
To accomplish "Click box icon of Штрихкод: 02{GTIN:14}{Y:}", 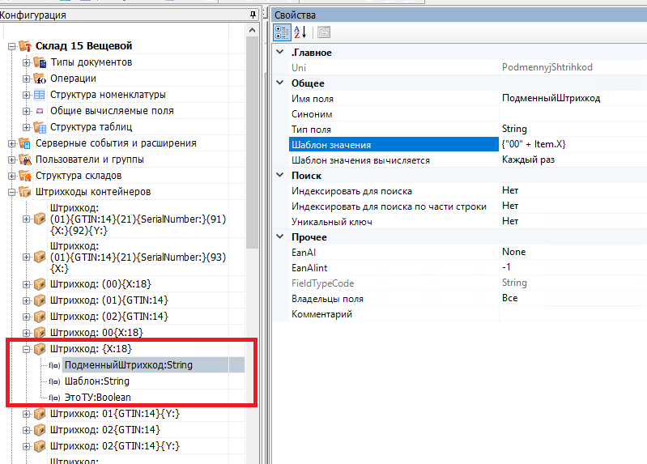I will (x=40, y=446).
